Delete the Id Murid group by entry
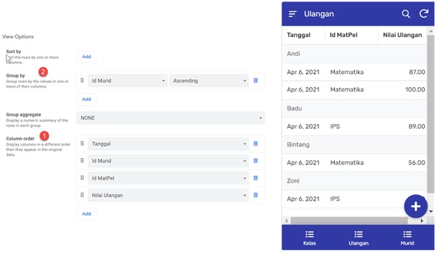Viewport: 437px width, 256px height. (x=256, y=81)
